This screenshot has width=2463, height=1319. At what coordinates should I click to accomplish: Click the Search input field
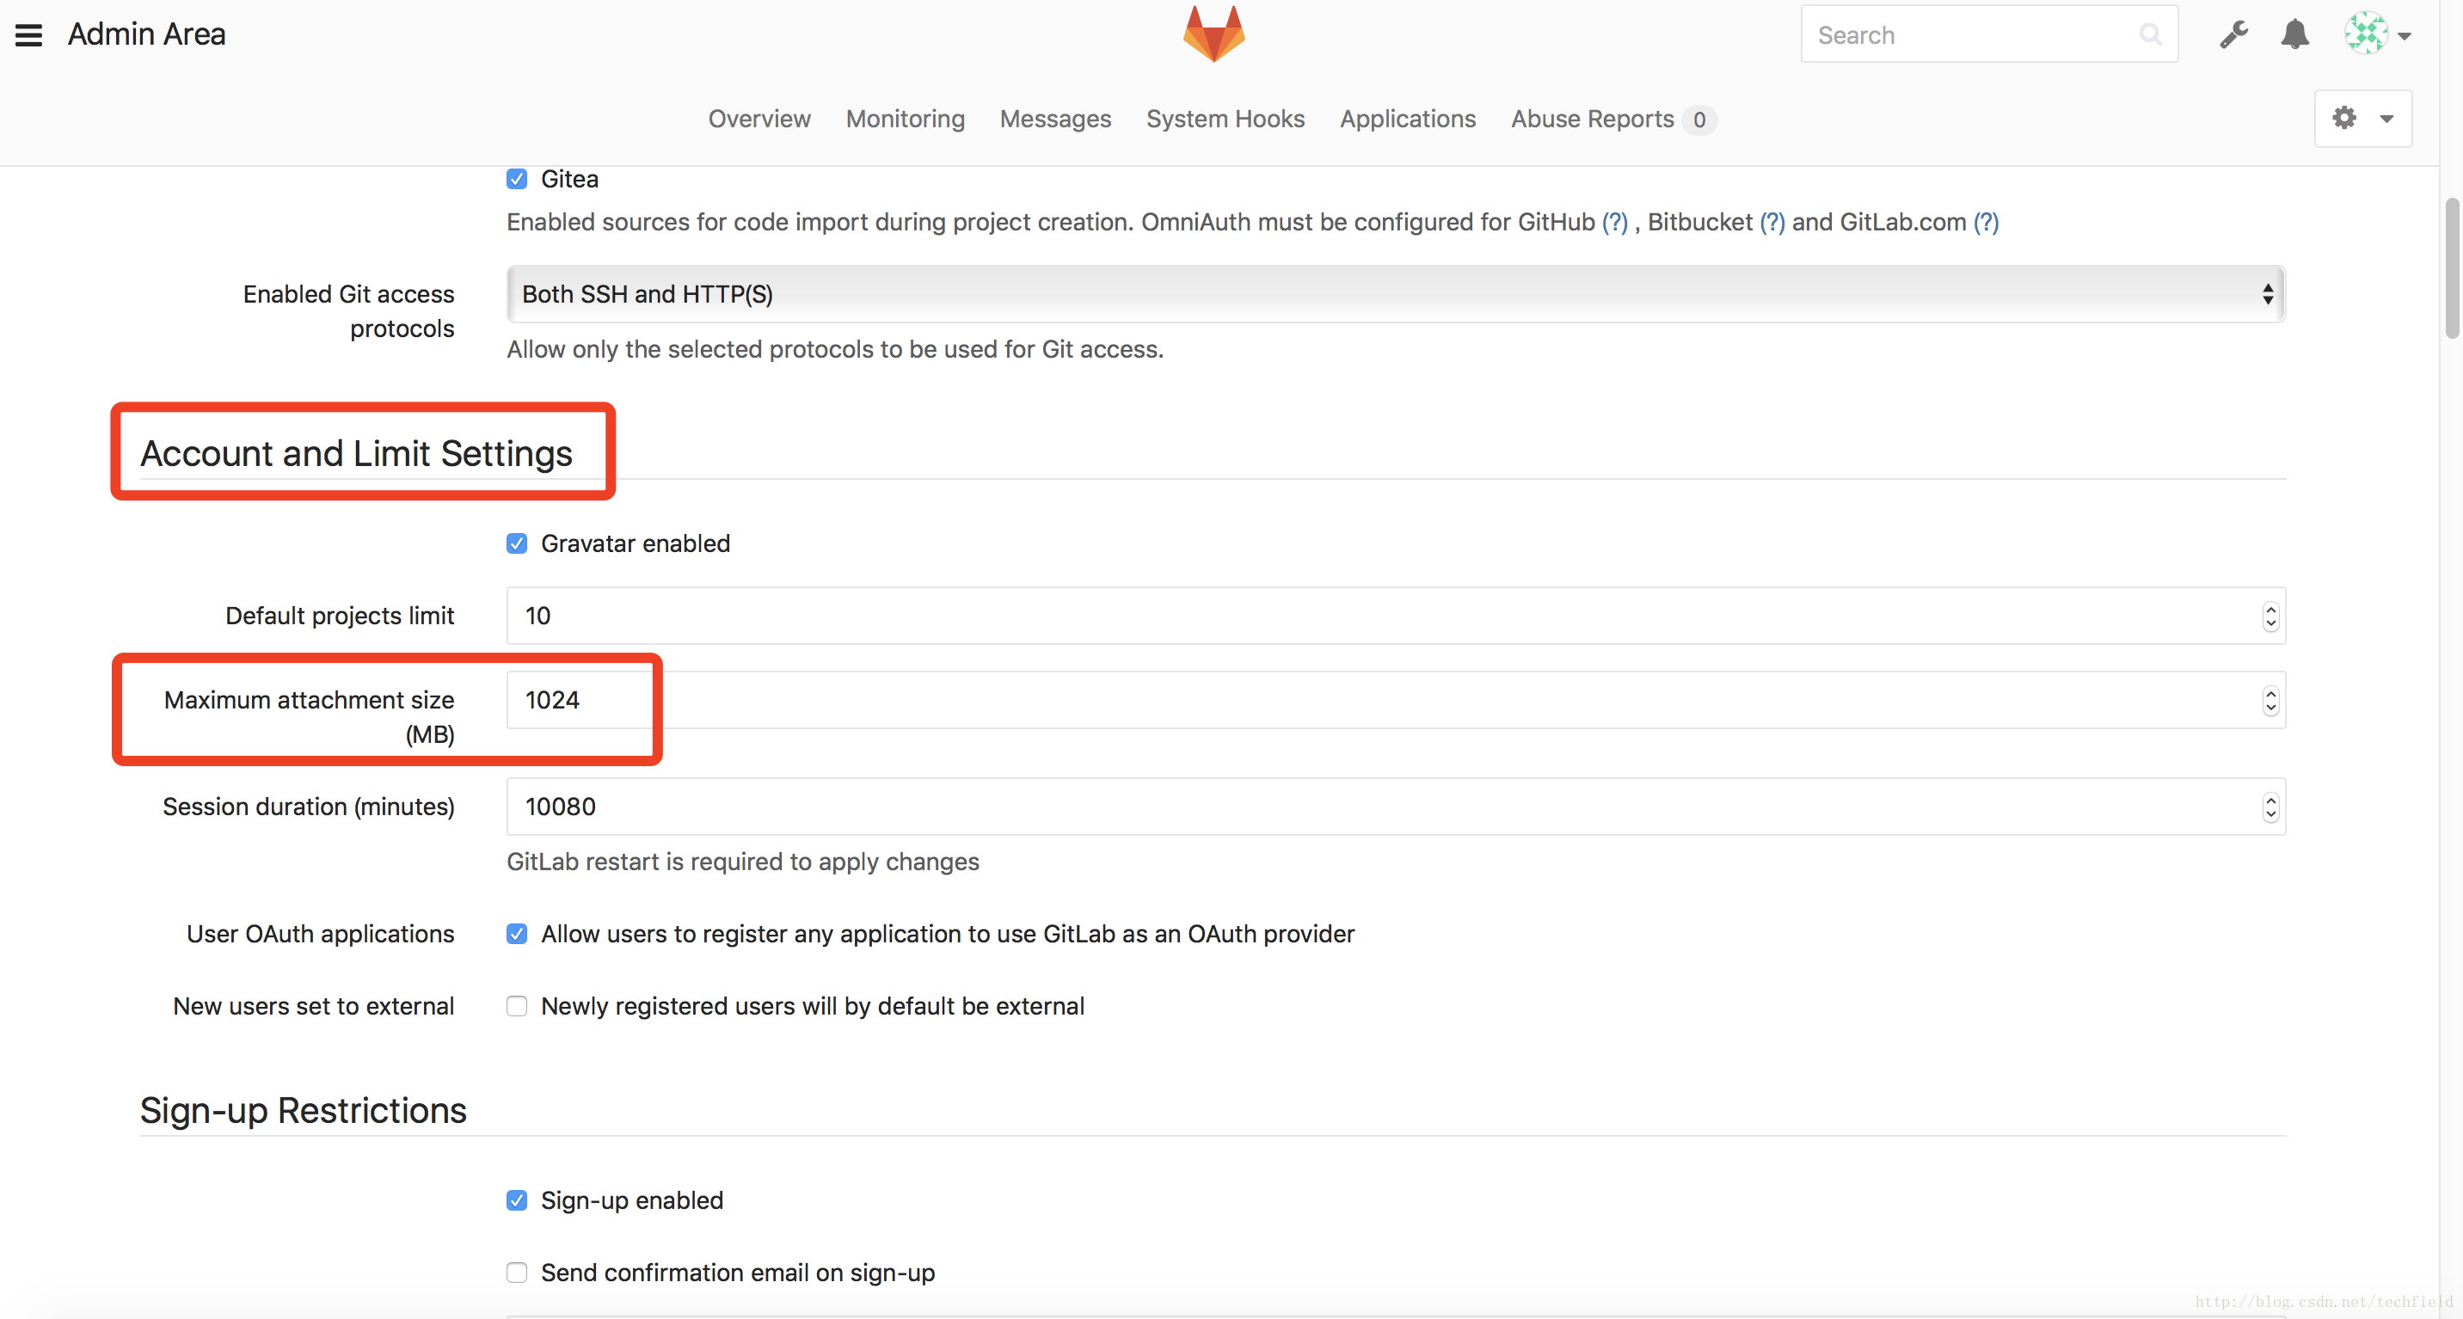point(1989,35)
